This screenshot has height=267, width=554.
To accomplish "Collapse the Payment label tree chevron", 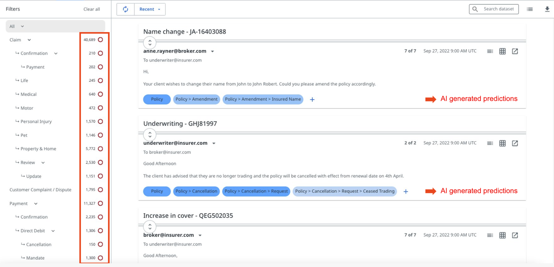I will (x=36, y=204).
